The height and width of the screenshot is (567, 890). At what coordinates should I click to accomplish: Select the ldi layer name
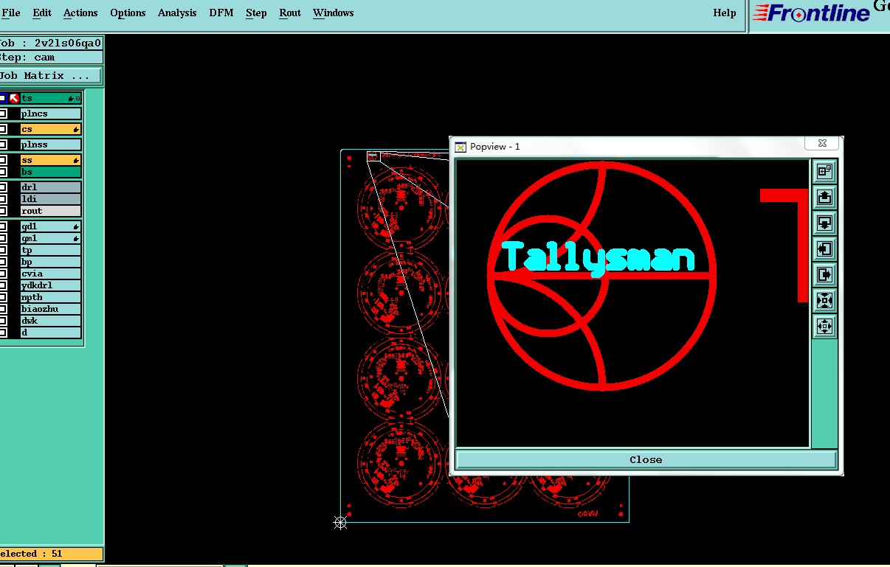51,199
